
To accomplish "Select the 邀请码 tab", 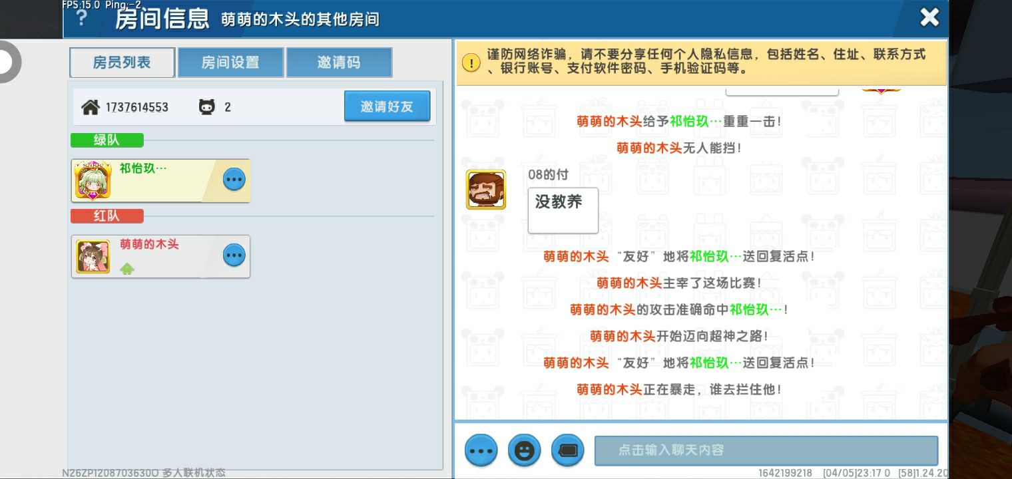I will click(339, 63).
